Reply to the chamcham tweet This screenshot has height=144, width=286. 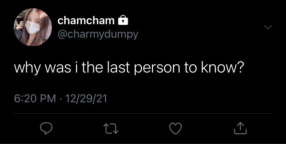[46, 128]
